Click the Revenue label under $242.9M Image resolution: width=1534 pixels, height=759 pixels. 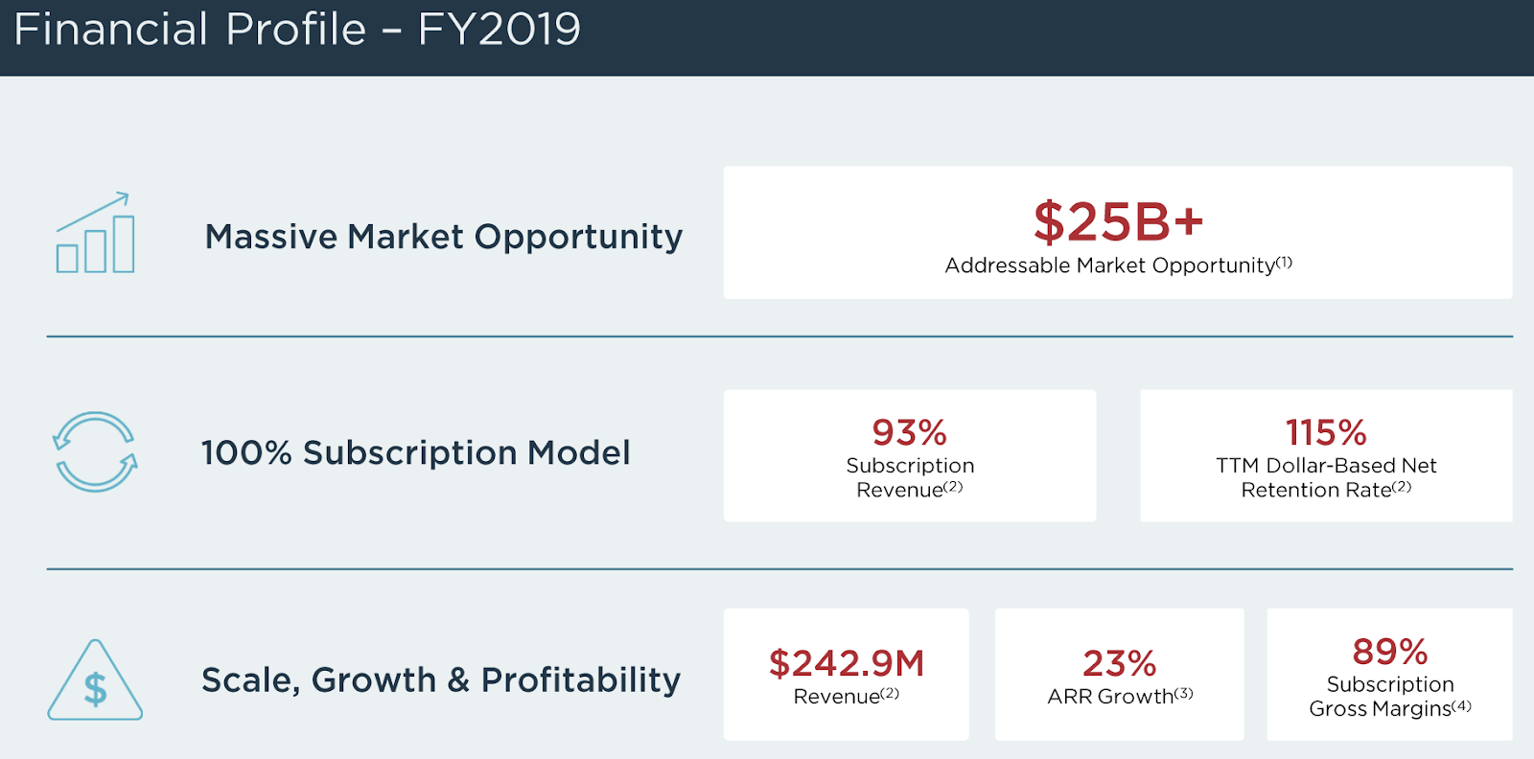(836, 697)
